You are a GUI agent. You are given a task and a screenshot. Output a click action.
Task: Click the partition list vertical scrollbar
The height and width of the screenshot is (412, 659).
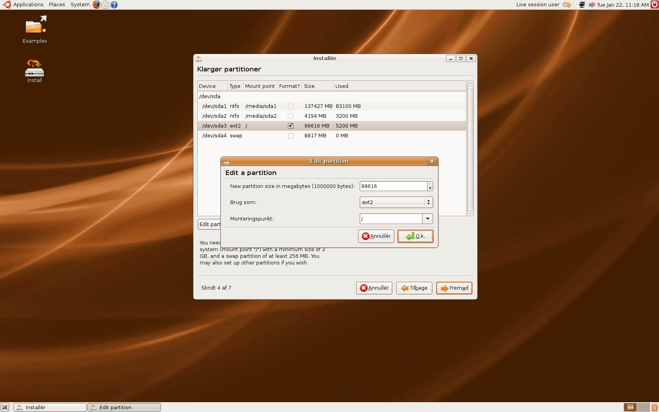(x=470, y=148)
